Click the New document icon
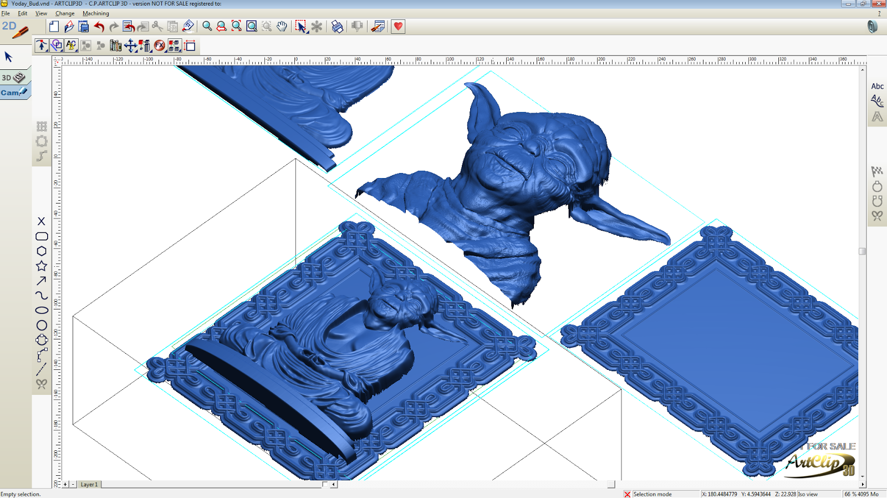Image resolution: width=887 pixels, height=498 pixels. coord(54,27)
